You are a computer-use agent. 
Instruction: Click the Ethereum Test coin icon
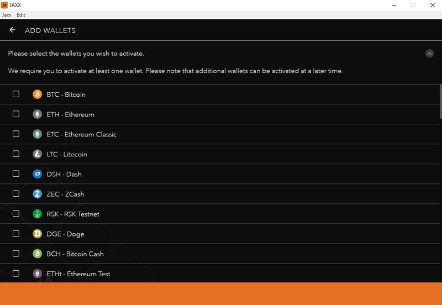click(37, 274)
